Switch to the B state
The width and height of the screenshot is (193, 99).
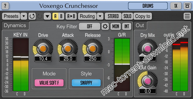(x=61, y=16)
